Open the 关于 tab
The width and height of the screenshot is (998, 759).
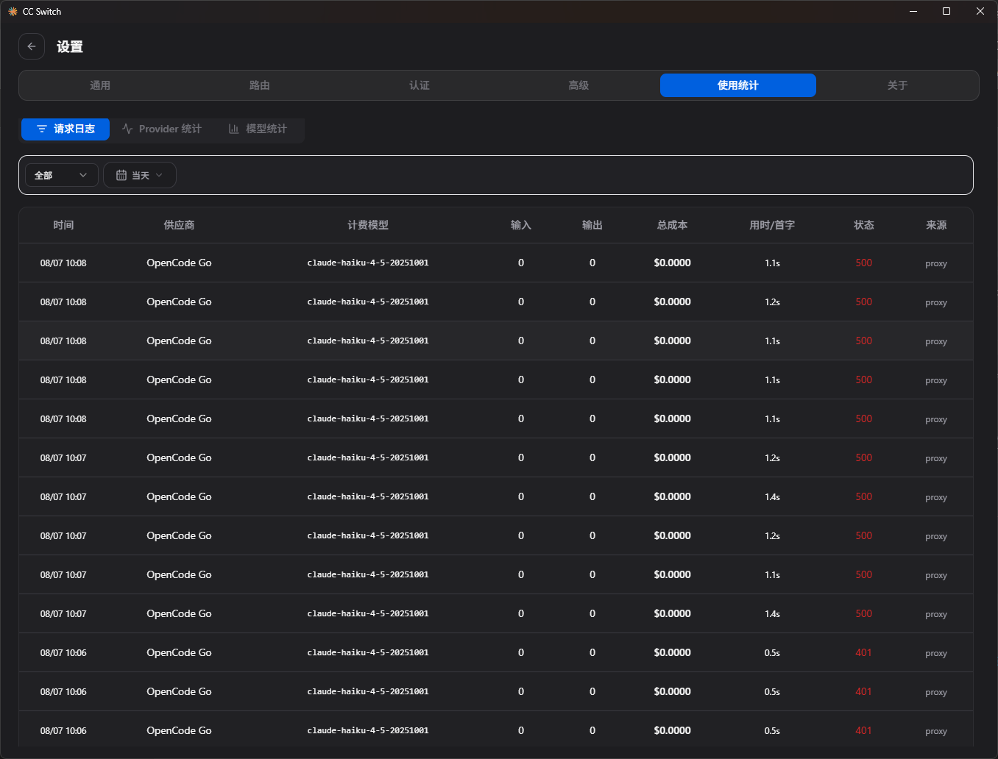[x=897, y=85]
